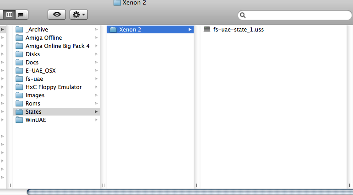The height and width of the screenshot is (195, 353).
Task: Select the 'Images' folder name
Action: point(35,95)
